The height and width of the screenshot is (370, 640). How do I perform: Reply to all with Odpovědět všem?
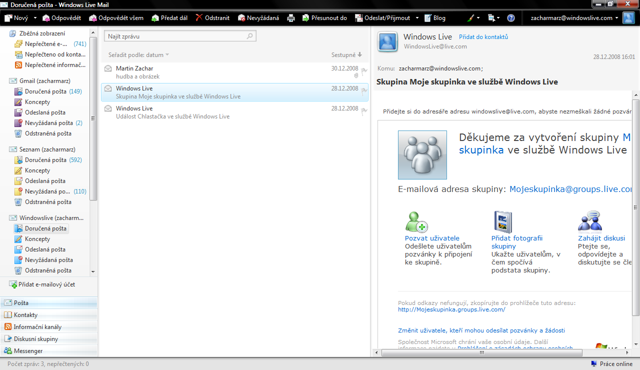(116, 18)
